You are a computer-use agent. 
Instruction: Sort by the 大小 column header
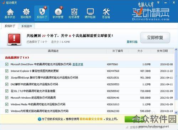140,51
